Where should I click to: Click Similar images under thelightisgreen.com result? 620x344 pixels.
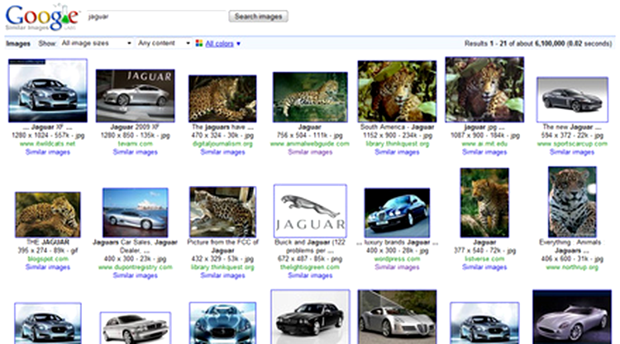pos(310,275)
